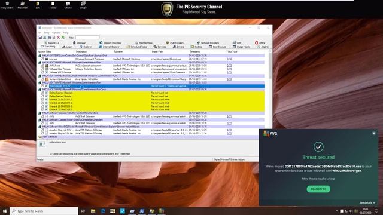Image resolution: width=383 pixels, height=215 pixels.
Task: Switch to the Services tab
Action: tap(160, 47)
